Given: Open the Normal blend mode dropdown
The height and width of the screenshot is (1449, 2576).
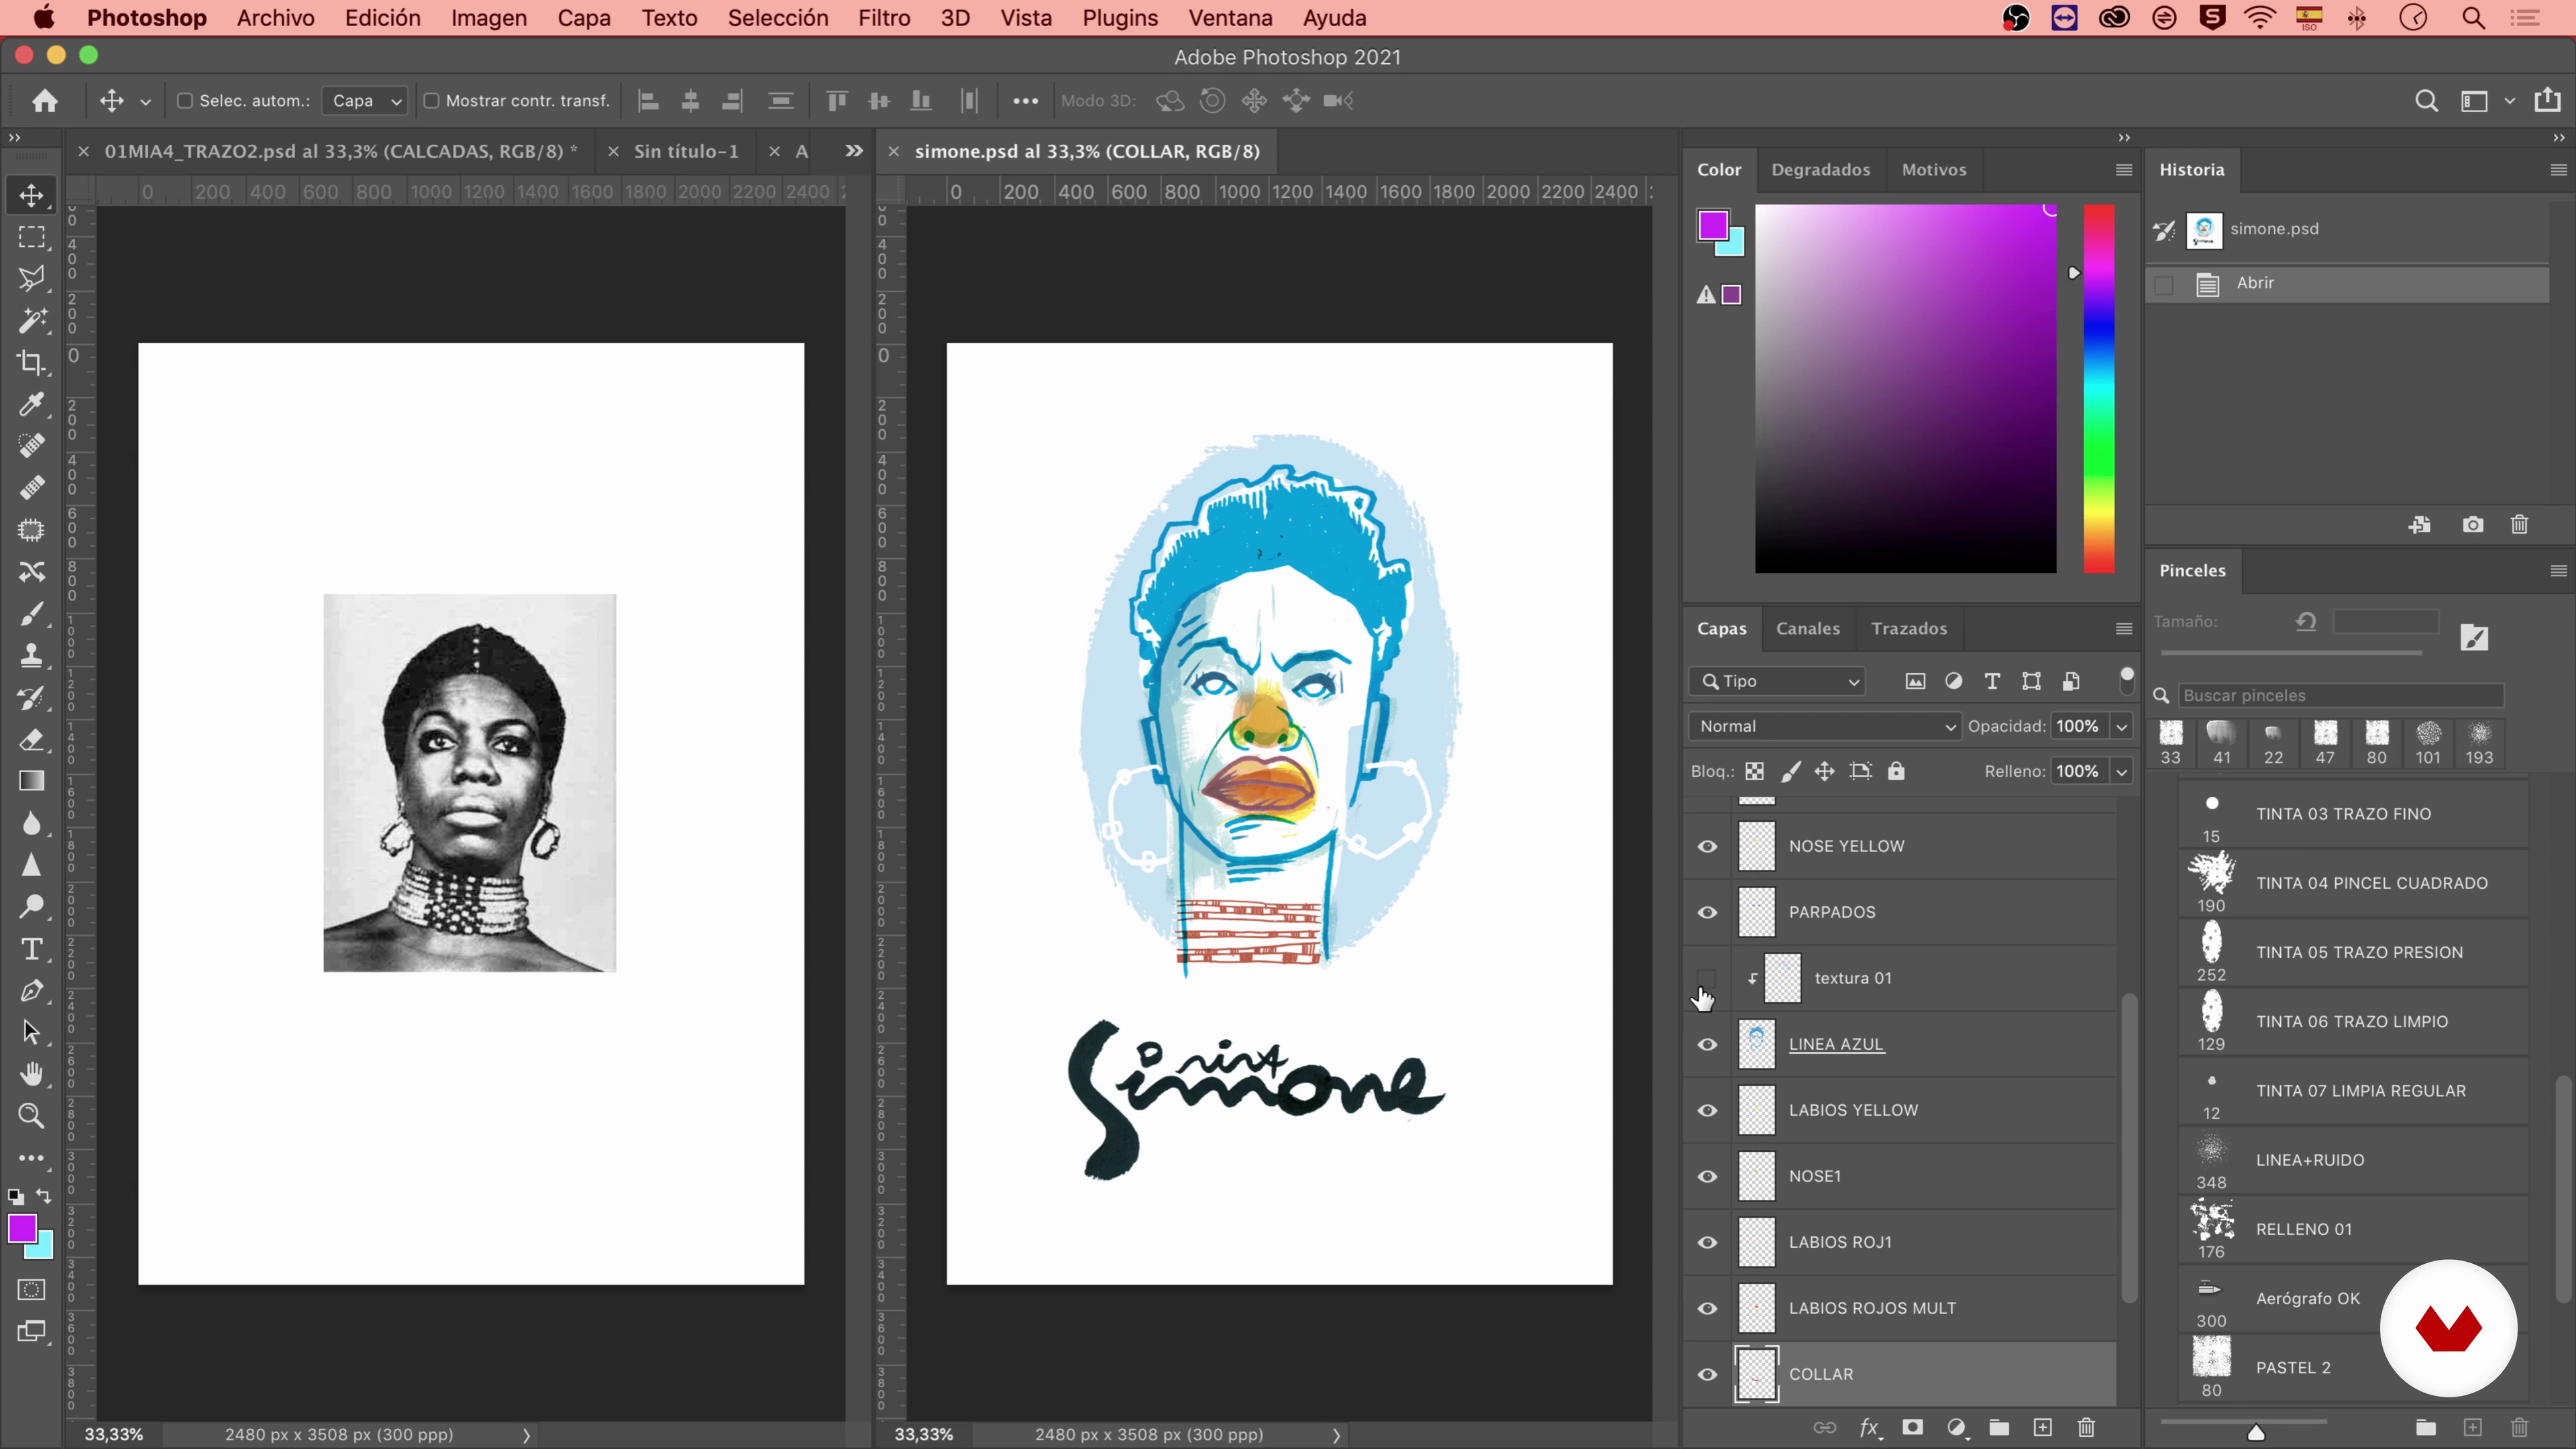Looking at the screenshot, I should pos(1825,726).
